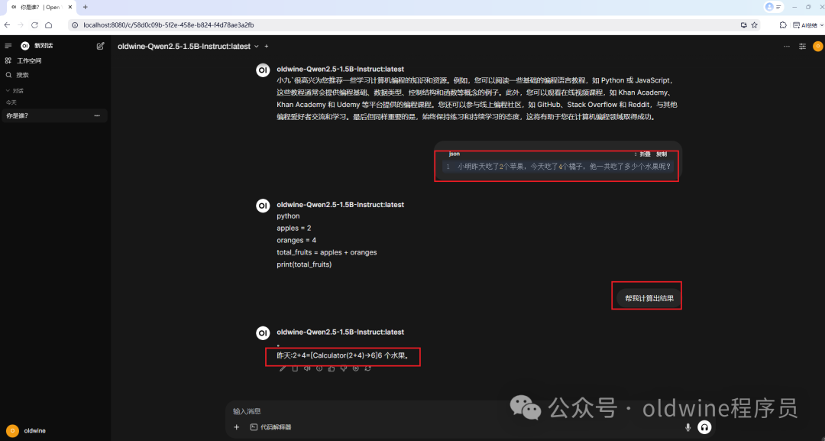Click the apples = 2 line
Viewport: 825px width, 441px height.
click(x=294, y=228)
